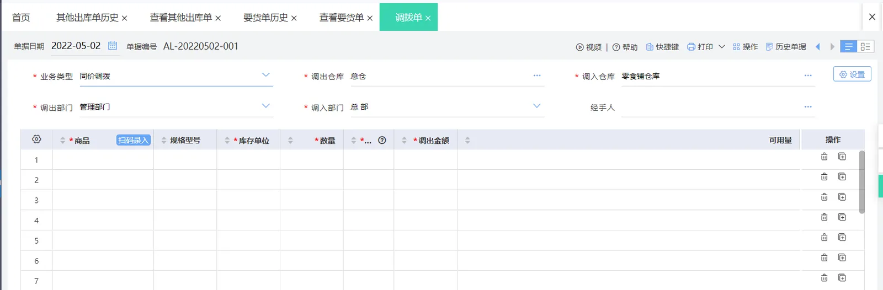Show the 快捷键 shortcuts list
Screen dimensions: 883x290
coord(662,47)
